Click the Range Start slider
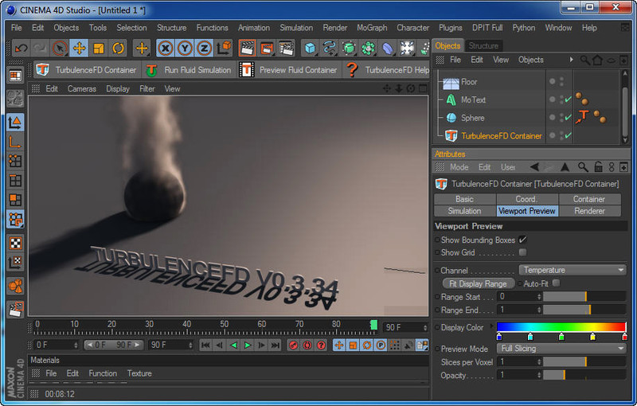This screenshot has height=406, width=637. tap(584, 297)
